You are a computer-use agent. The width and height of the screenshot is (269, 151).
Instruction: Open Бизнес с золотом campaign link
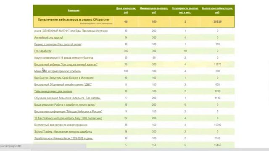(x=58, y=44)
